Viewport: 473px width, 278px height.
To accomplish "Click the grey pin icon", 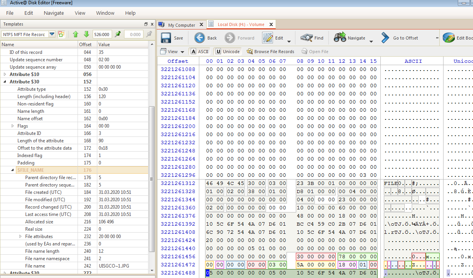I will click(149, 34).
